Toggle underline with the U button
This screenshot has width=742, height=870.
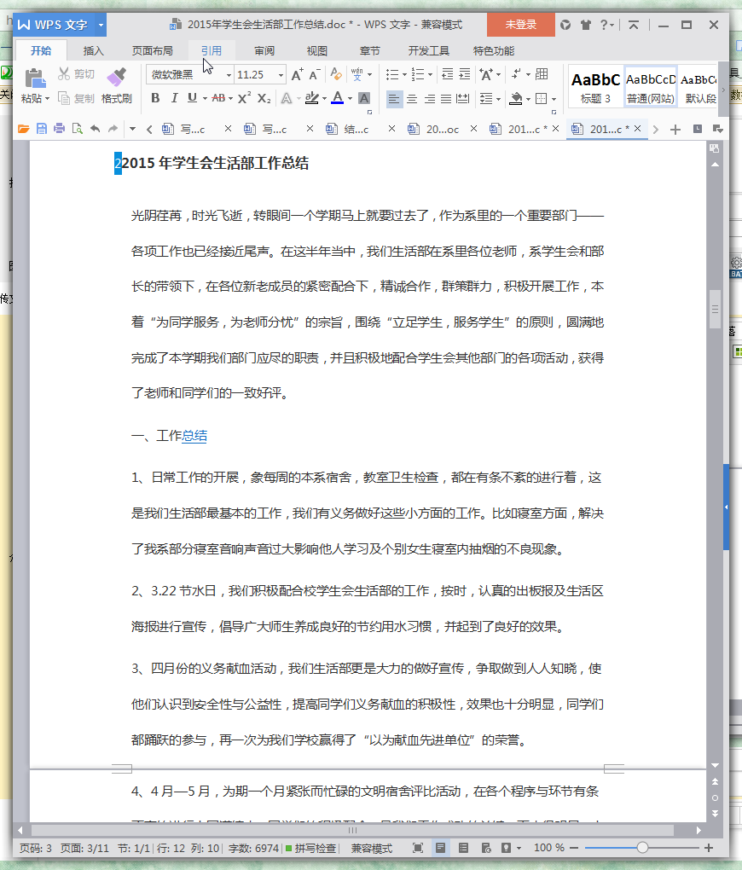(x=192, y=98)
